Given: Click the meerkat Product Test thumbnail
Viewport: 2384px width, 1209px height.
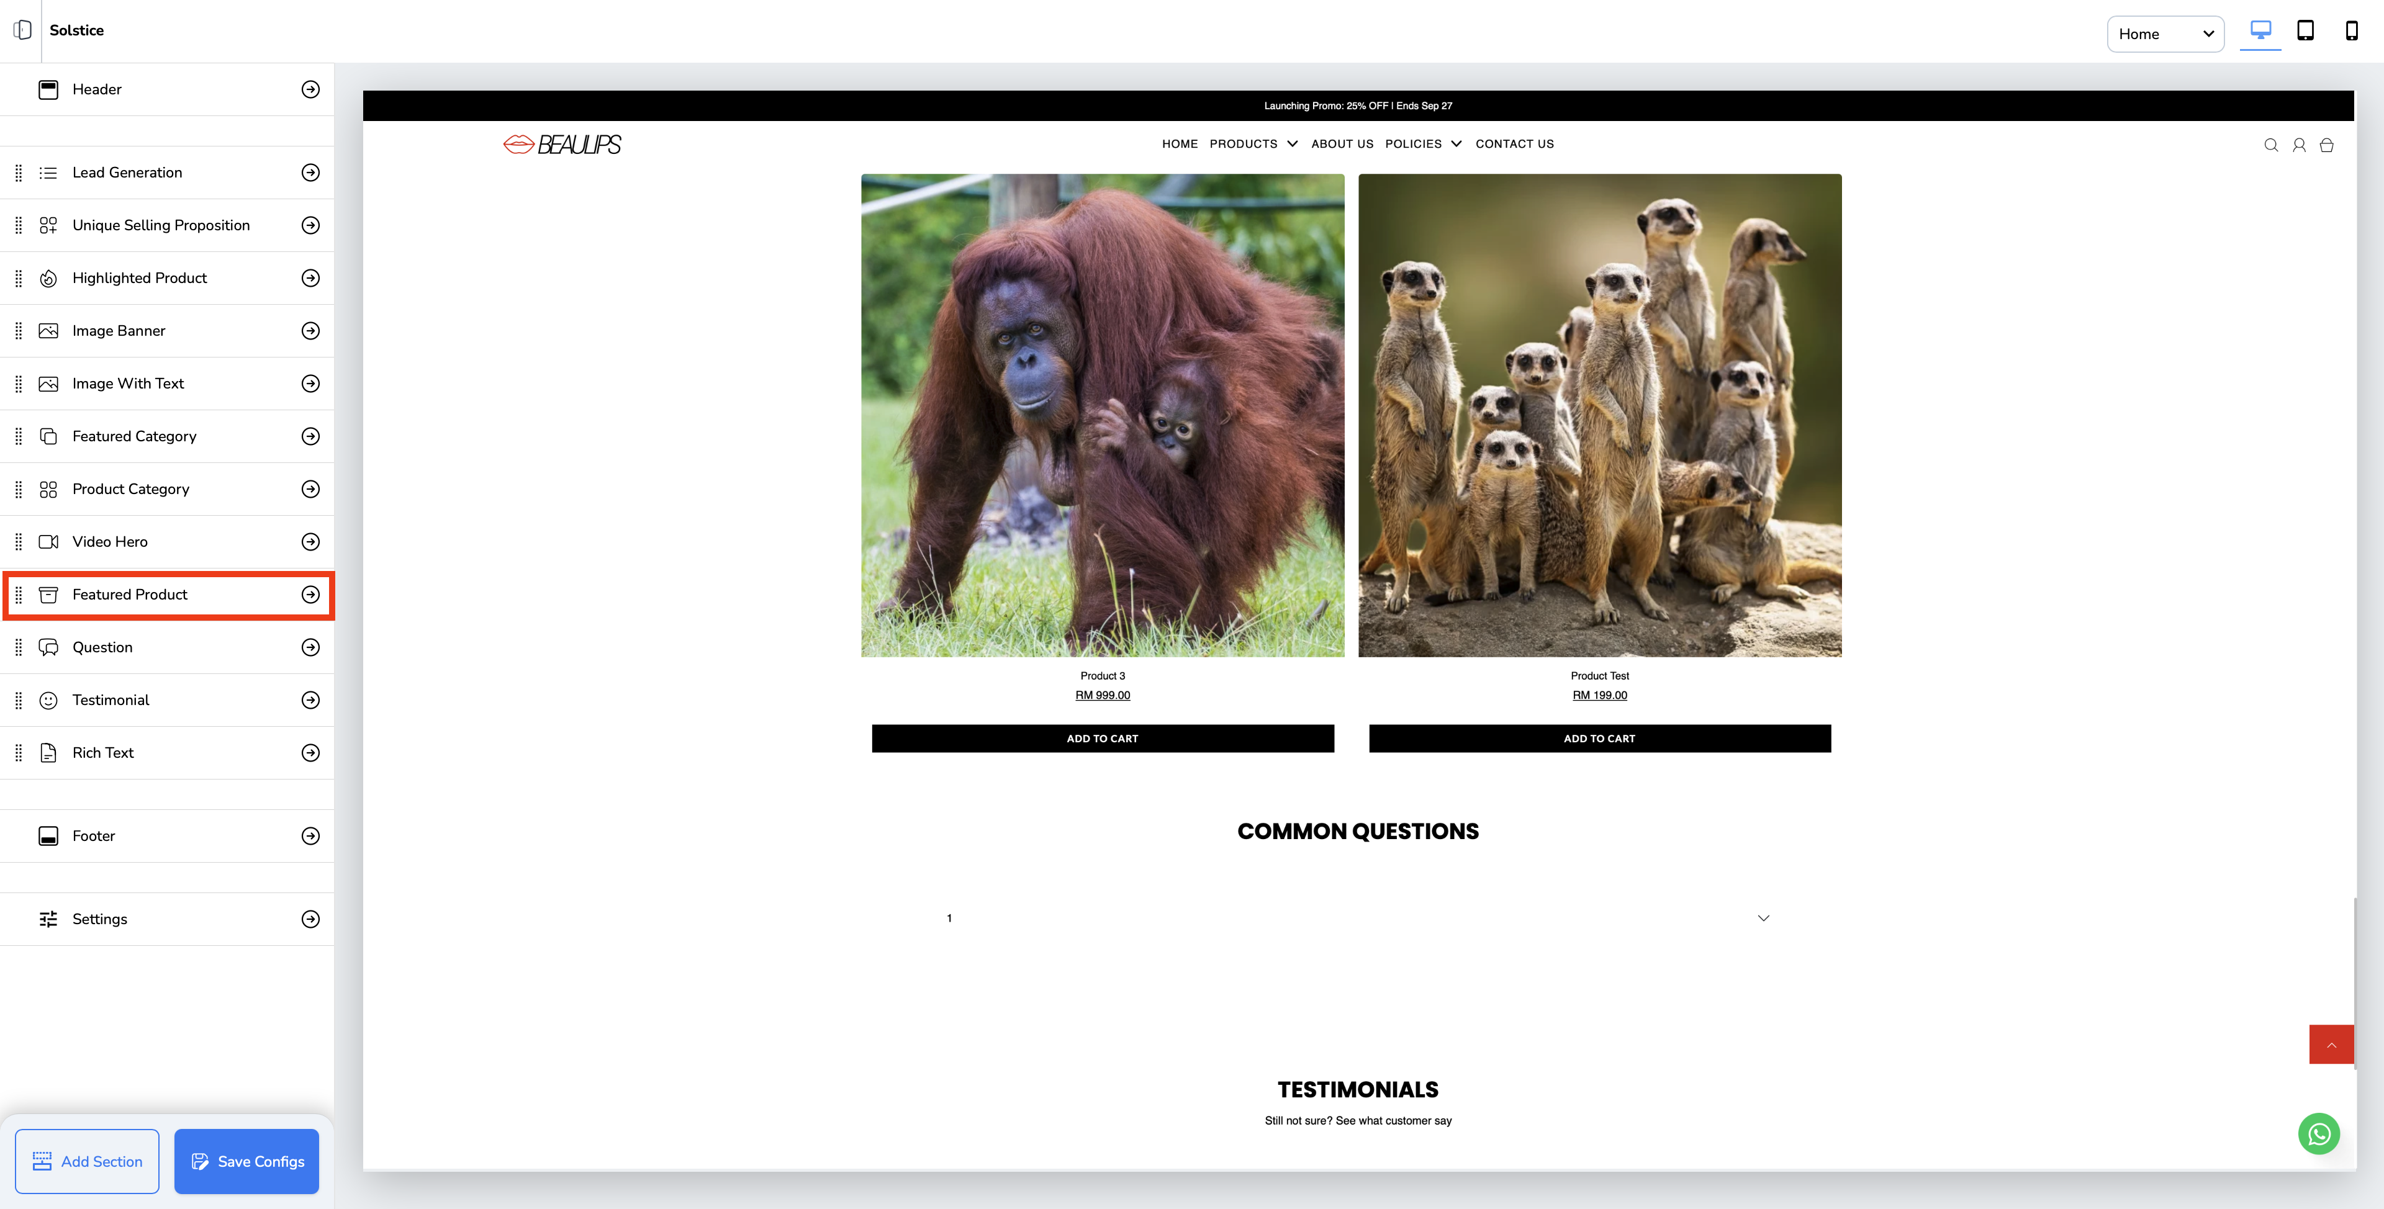Looking at the screenshot, I should click(x=1599, y=415).
